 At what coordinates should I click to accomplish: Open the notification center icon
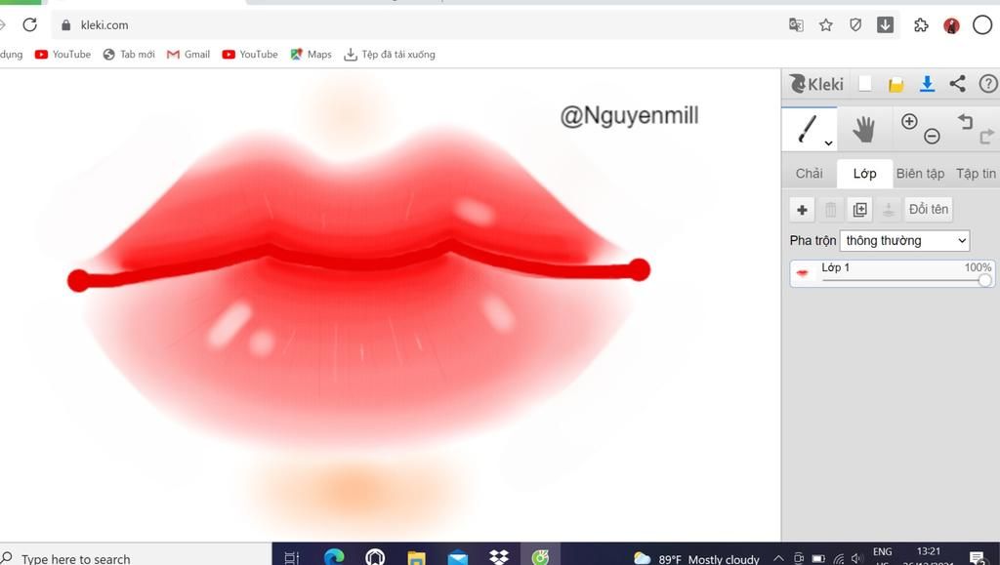pyautogui.click(x=977, y=558)
